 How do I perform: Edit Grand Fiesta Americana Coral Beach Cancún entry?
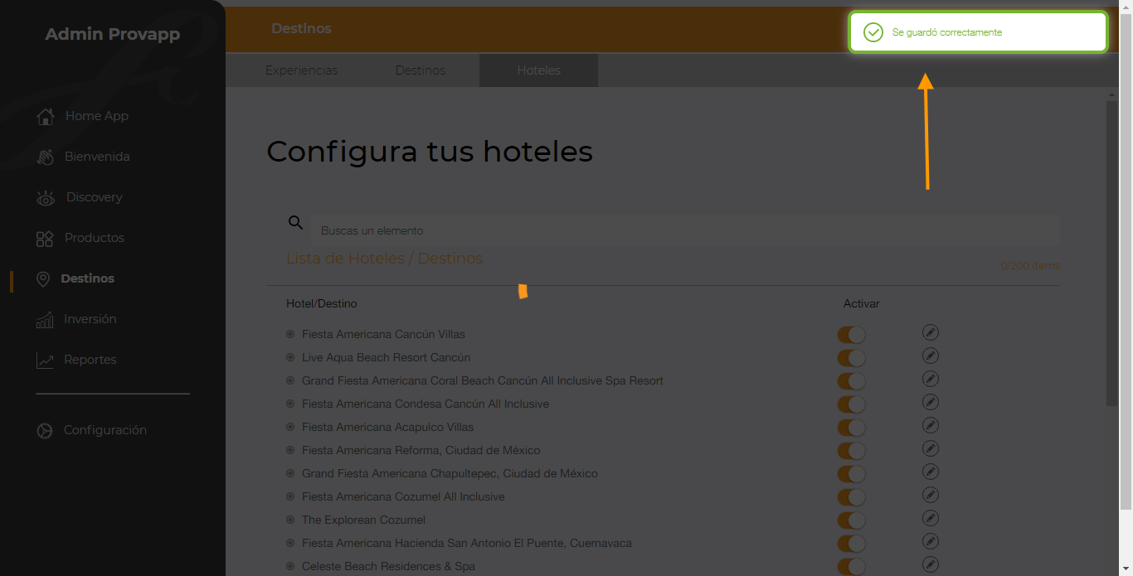[931, 379]
